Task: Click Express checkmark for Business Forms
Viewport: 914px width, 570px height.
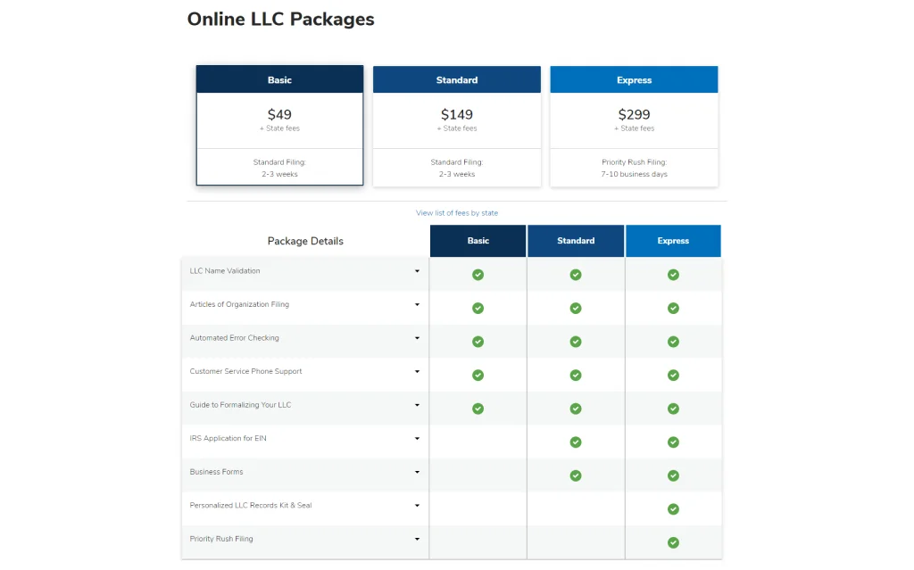Action: coord(673,475)
